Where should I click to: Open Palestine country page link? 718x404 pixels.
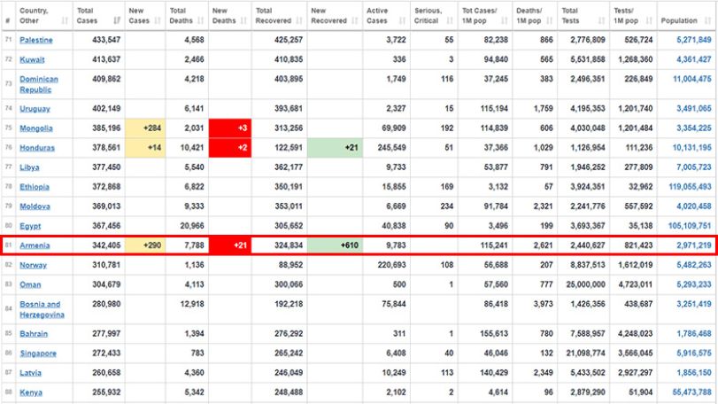coord(36,40)
